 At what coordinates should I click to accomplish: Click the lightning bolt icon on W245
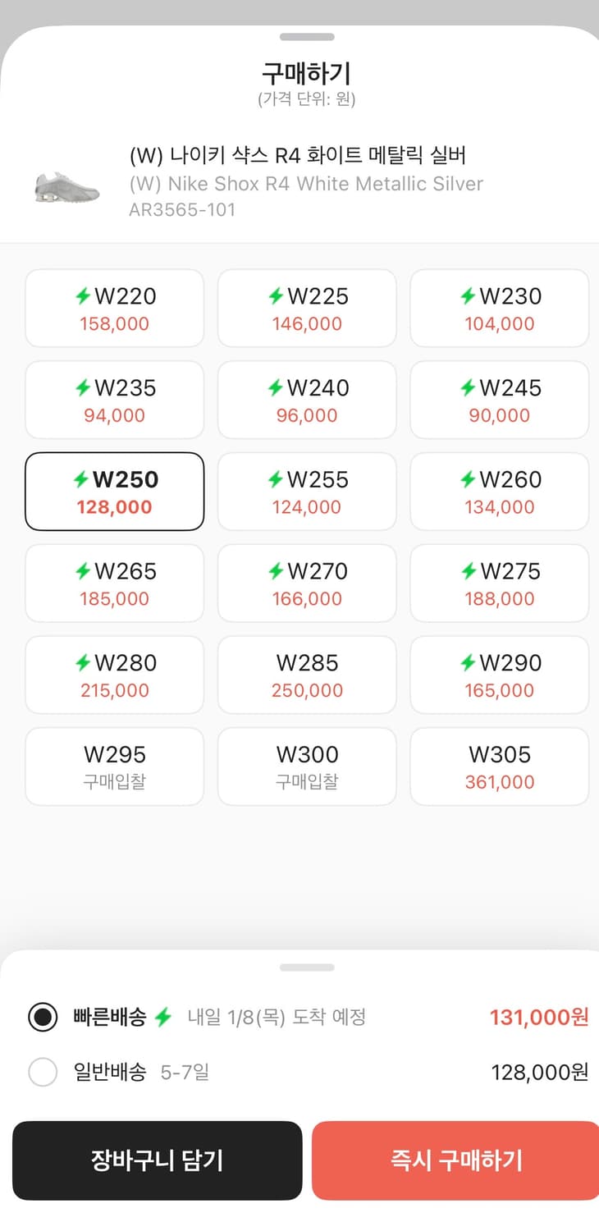tap(468, 388)
